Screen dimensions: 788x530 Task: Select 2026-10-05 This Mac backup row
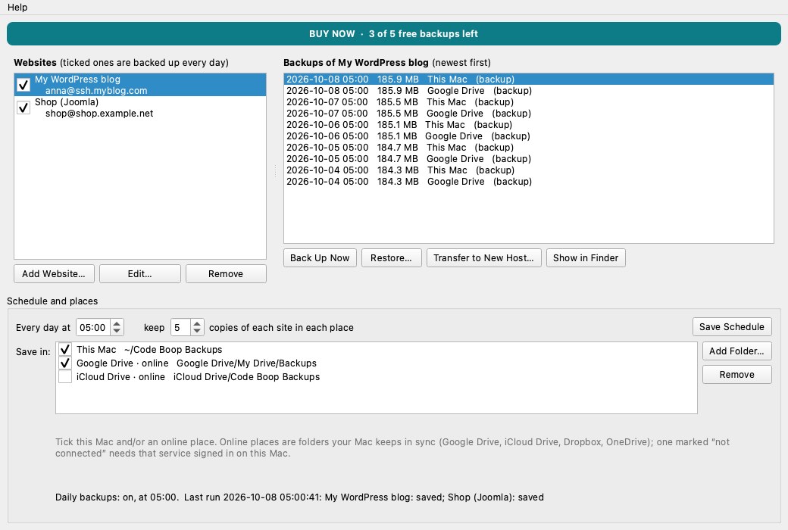click(529, 147)
